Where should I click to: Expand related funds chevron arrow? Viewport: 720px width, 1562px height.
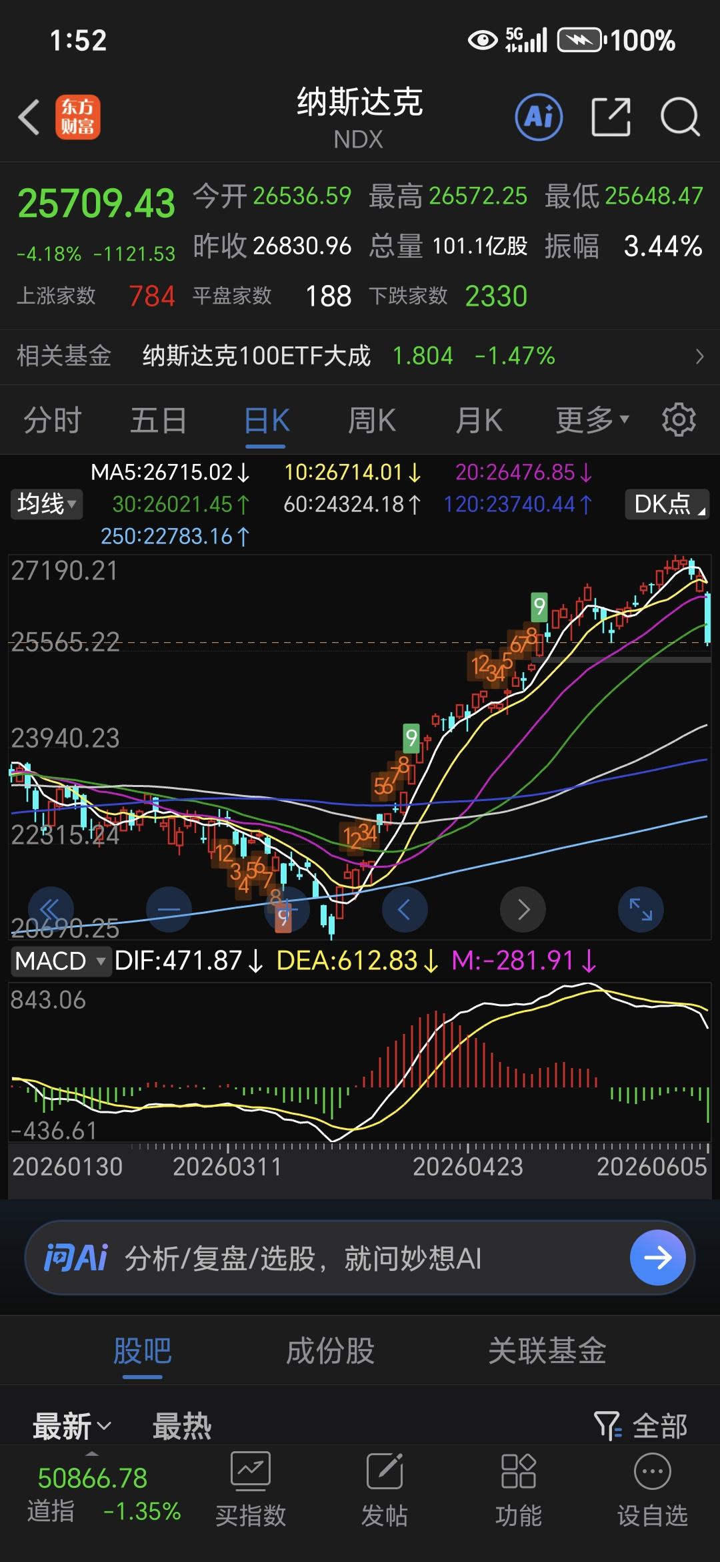(699, 356)
